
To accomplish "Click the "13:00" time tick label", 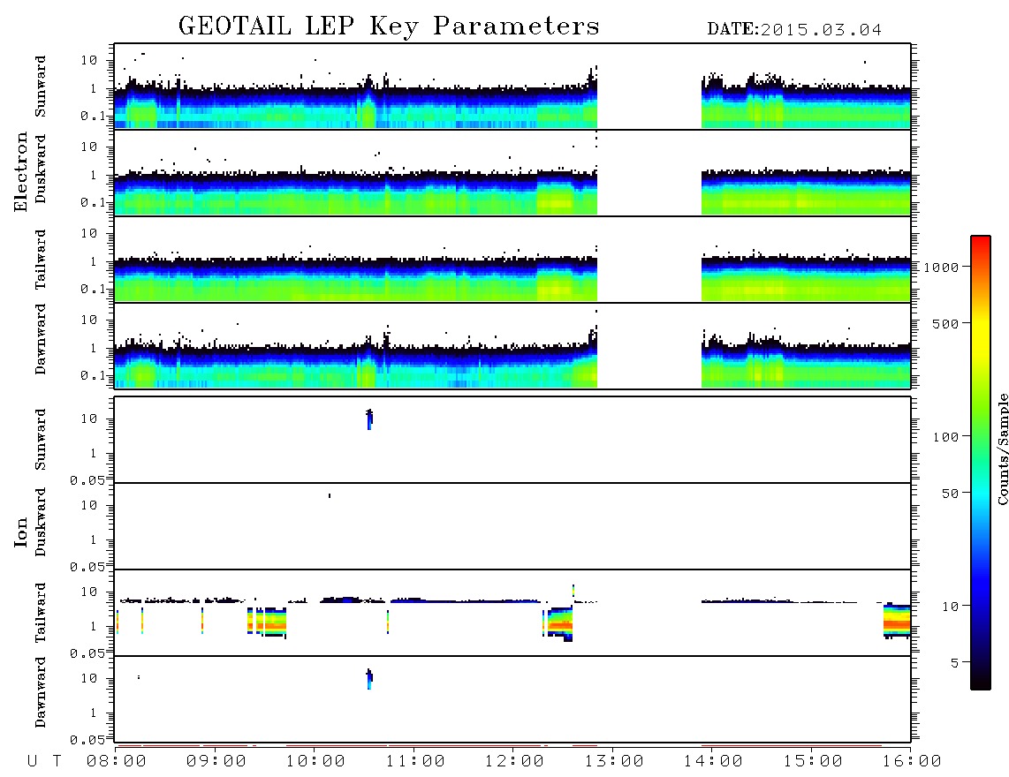I will point(614,762).
